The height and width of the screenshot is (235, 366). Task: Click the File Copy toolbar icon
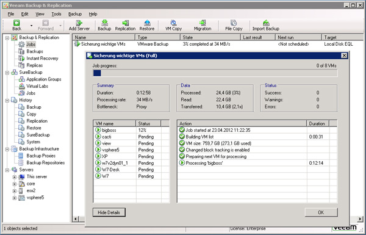point(234,25)
